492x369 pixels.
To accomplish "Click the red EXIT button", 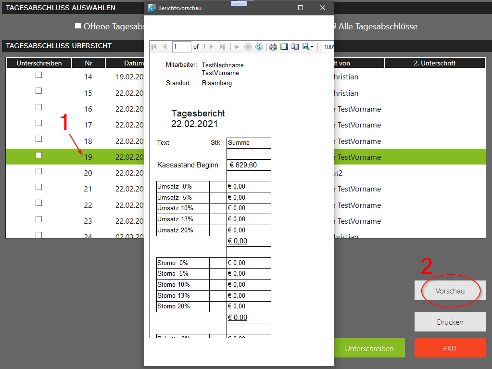I will click(x=450, y=348).
